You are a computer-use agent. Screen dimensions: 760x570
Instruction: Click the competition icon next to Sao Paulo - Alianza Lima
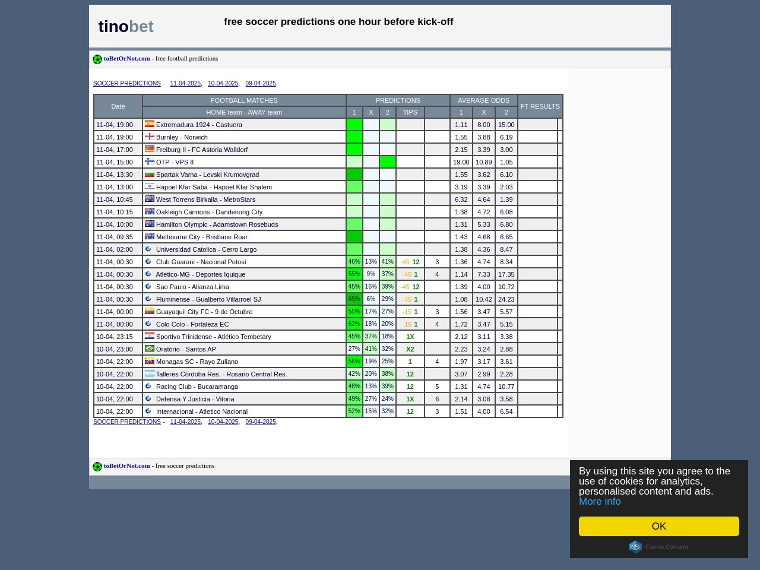148,286
